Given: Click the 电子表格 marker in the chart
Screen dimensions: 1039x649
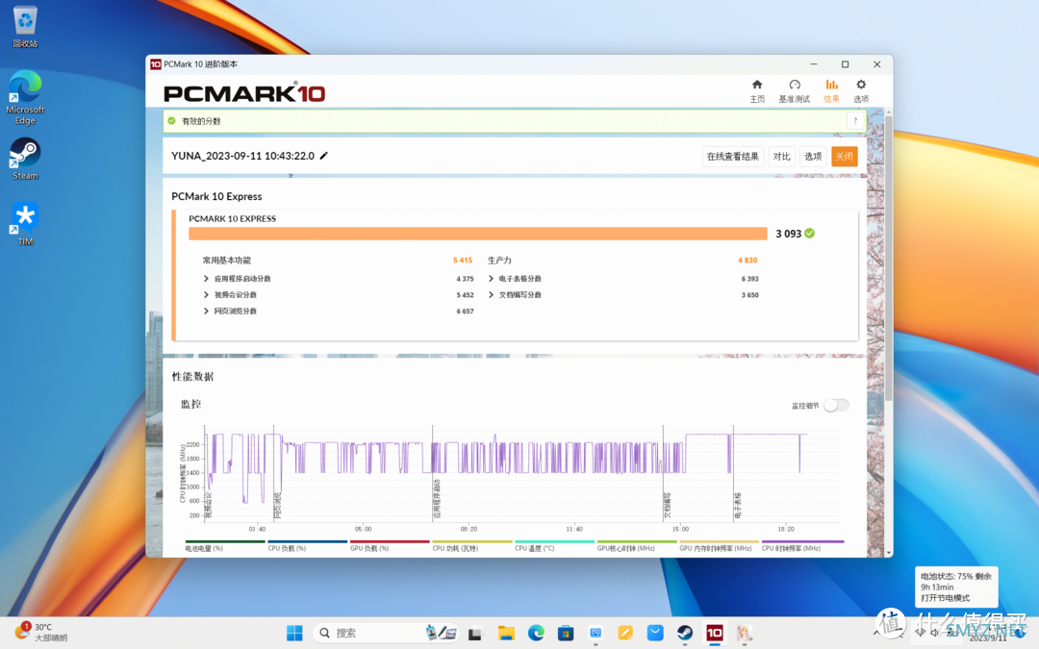Looking at the screenshot, I should pyautogui.click(x=738, y=505).
